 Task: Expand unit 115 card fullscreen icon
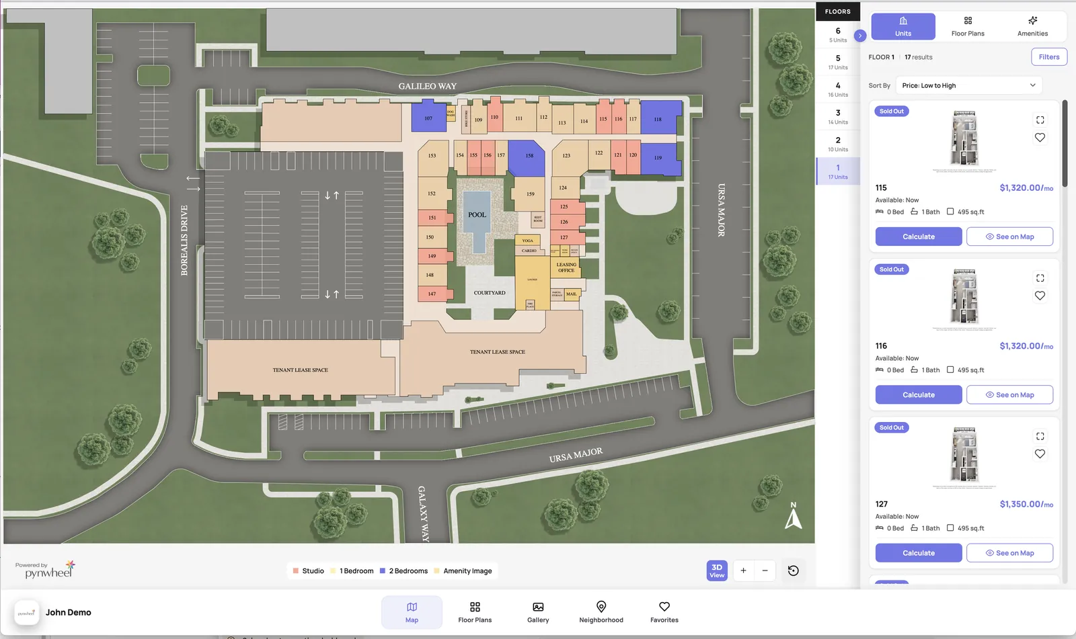pyautogui.click(x=1040, y=120)
